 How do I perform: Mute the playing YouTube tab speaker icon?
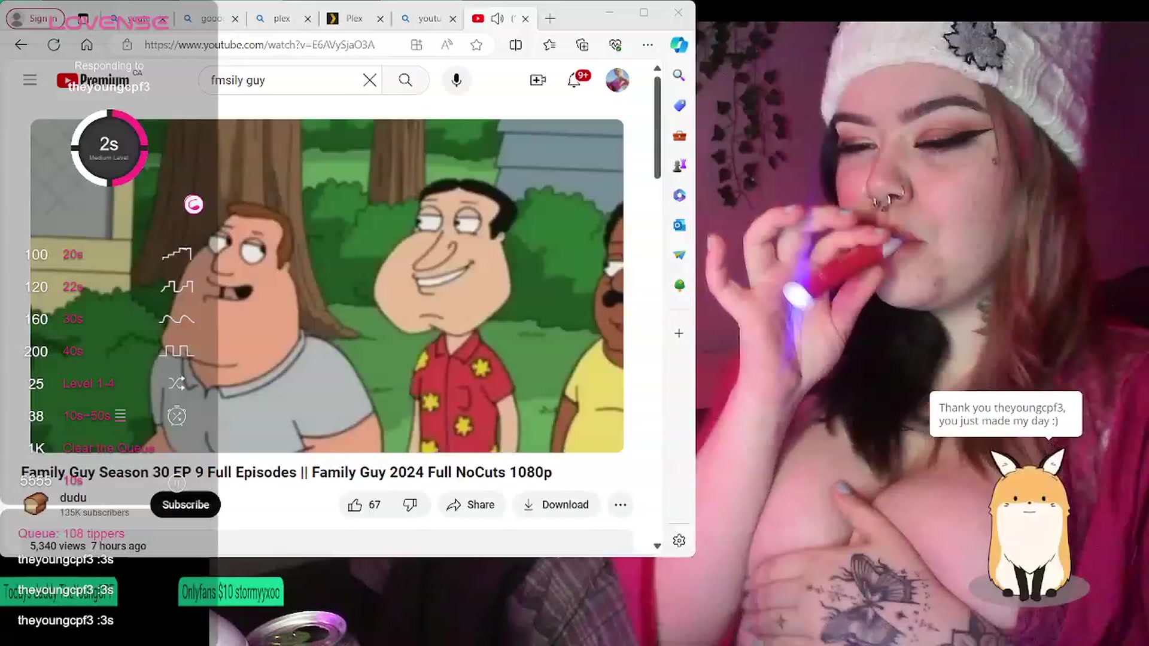[x=497, y=19]
